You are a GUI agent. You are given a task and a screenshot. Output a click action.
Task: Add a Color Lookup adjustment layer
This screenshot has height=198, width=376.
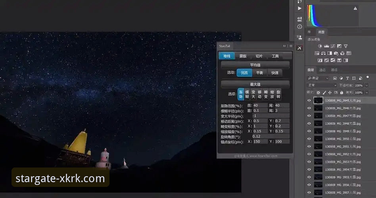pos(349,53)
